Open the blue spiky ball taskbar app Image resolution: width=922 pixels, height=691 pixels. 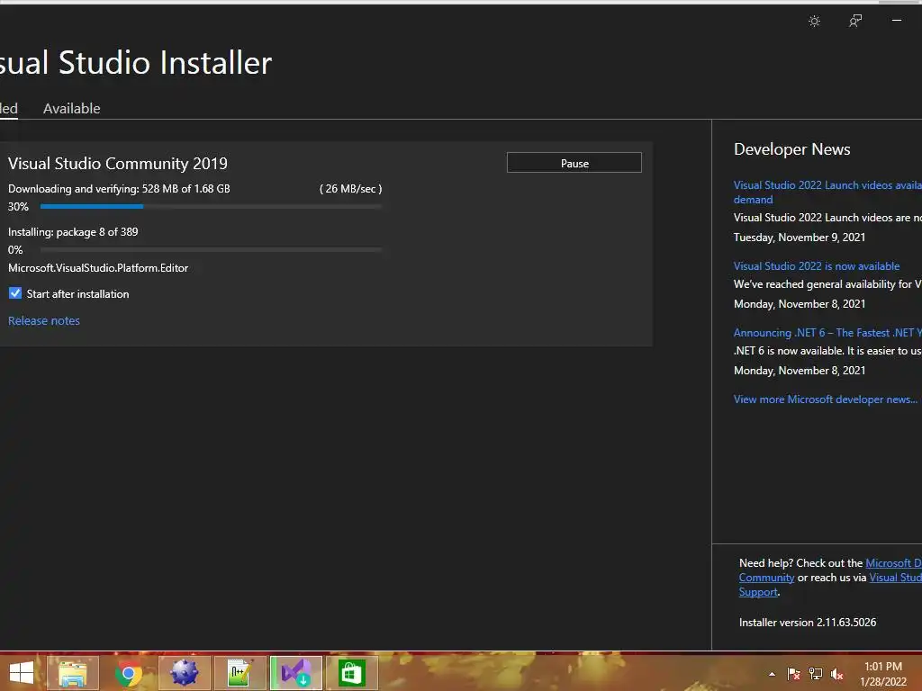(184, 673)
